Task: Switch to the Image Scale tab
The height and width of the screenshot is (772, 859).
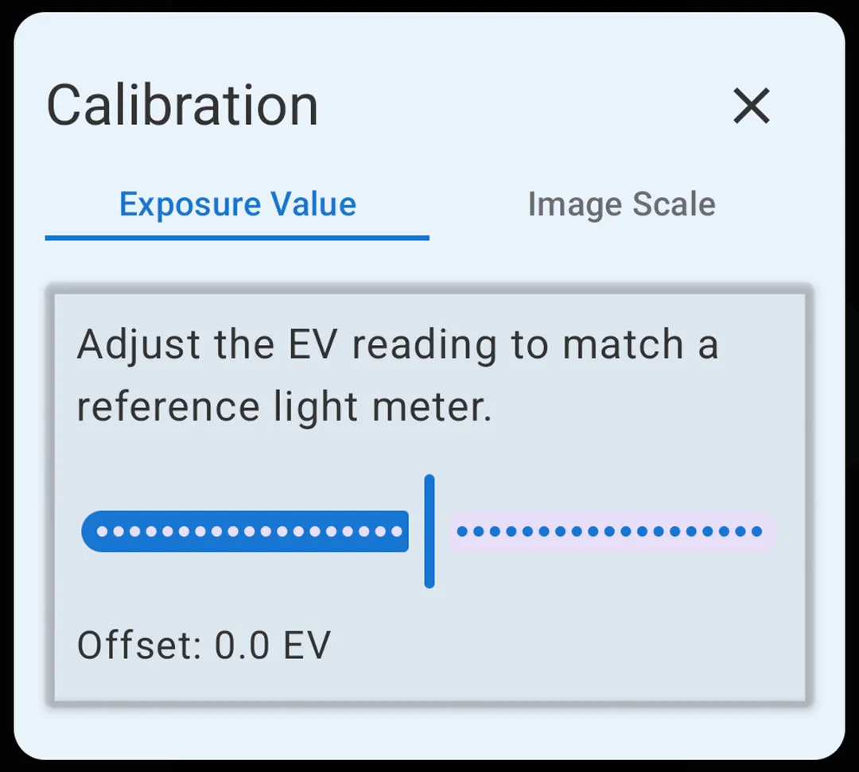Action: (x=620, y=204)
